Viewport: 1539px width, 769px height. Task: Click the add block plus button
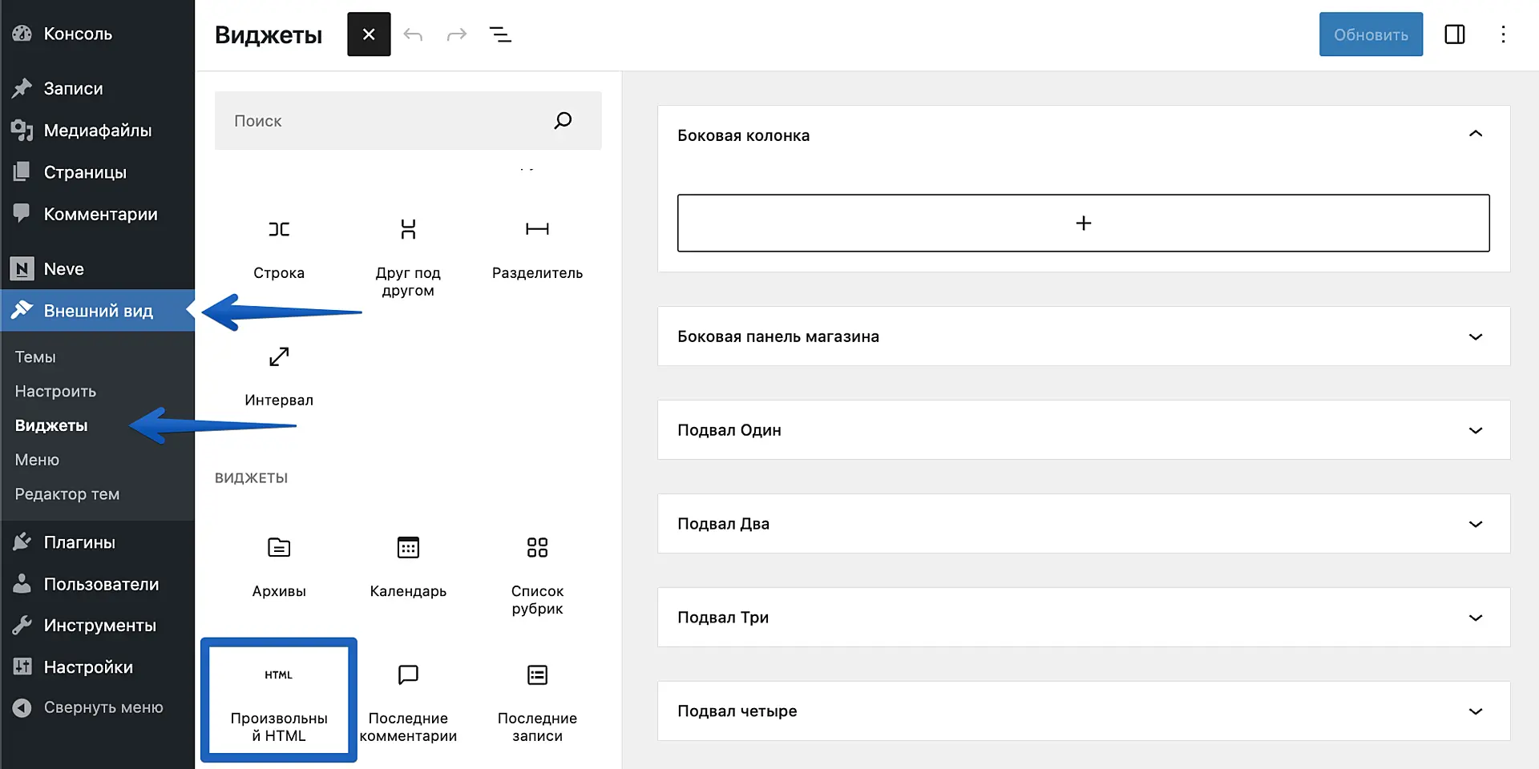1083,223
